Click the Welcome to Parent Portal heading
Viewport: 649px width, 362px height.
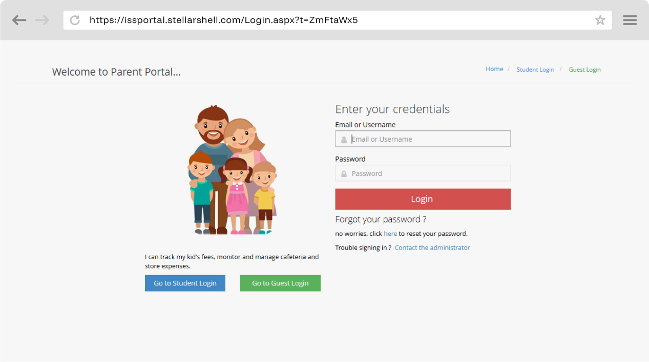point(116,72)
